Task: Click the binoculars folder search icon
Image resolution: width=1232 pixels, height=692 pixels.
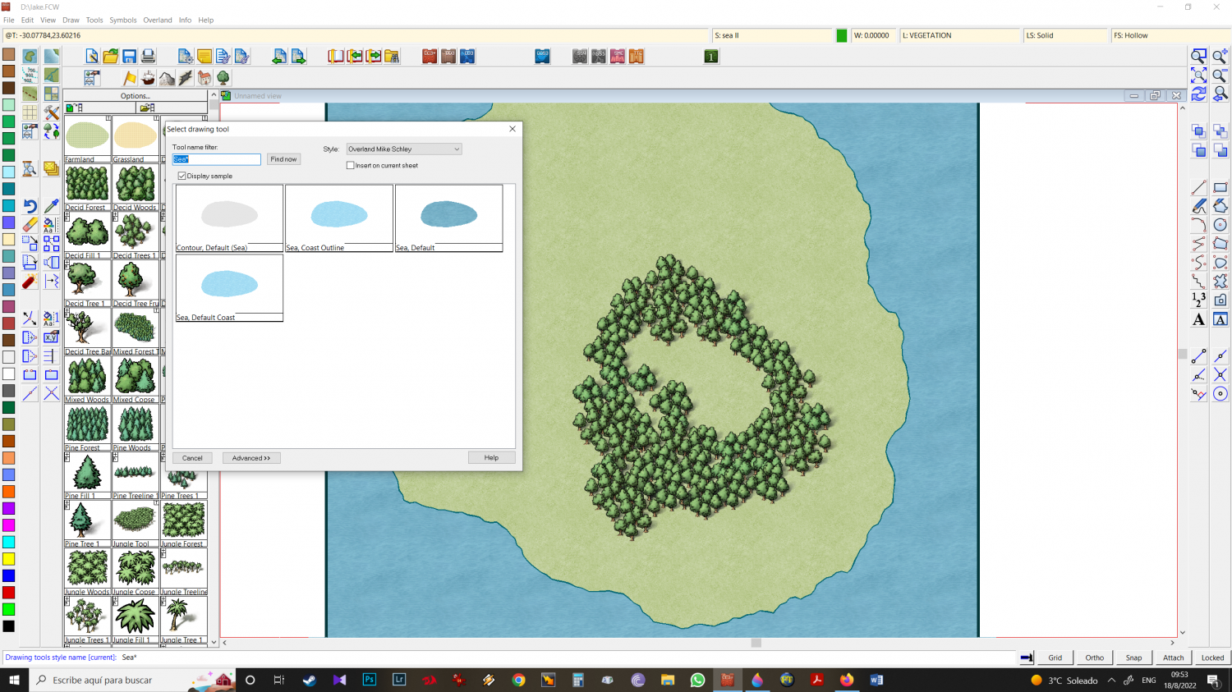Action: pos(392,57)
